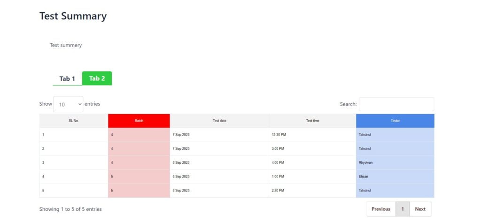Click the Ehsan tester cell
Image resolution: width=481 pixels, height=223 pixels.
coord(395,177)
